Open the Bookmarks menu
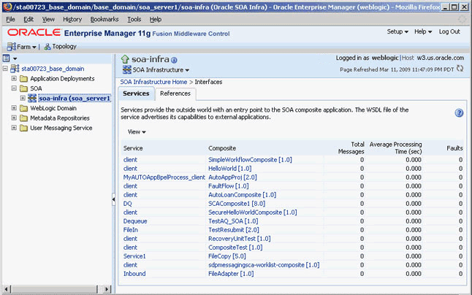472x295 pixels. coord(104,19)
